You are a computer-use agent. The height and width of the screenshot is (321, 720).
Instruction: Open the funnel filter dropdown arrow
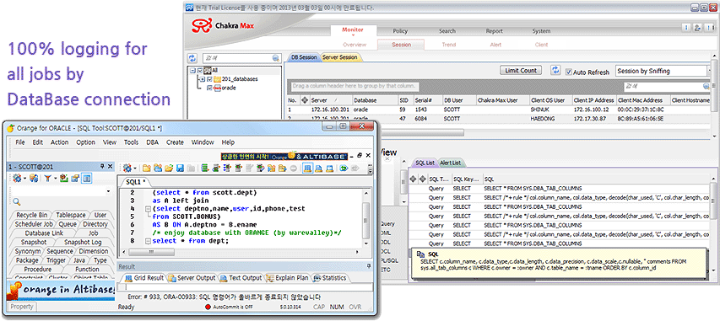55,178
